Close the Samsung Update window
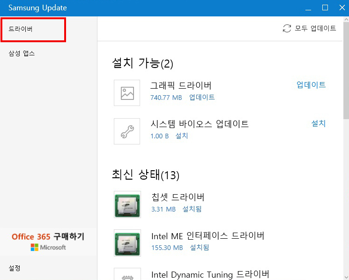 pyautogui.click(x=342, y=8)
